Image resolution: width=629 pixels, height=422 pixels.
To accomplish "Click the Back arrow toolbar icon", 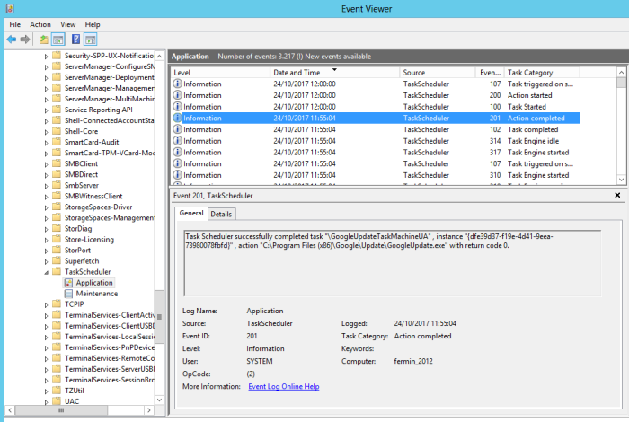I will (11, 40).
